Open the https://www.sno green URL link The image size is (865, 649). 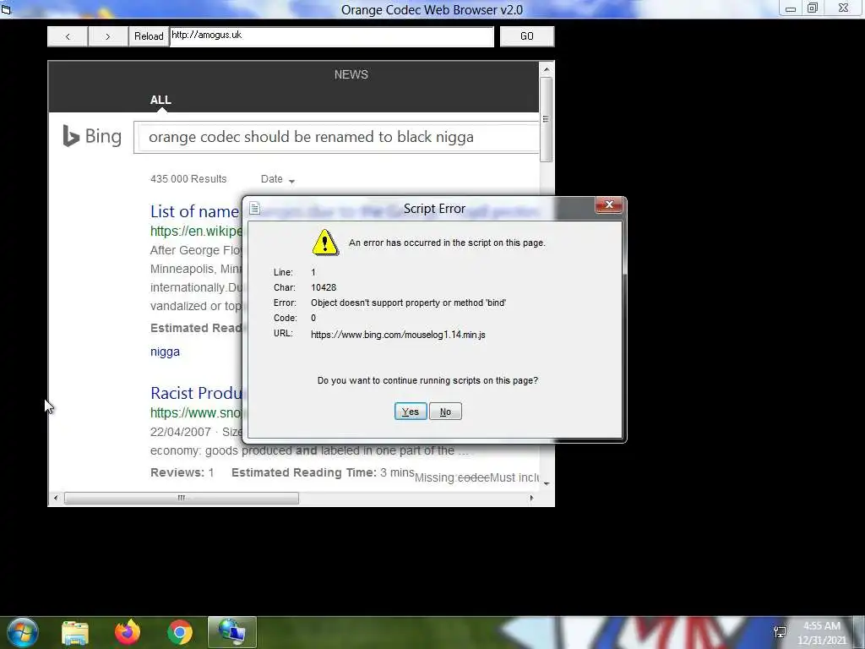[x=196, y=412]
